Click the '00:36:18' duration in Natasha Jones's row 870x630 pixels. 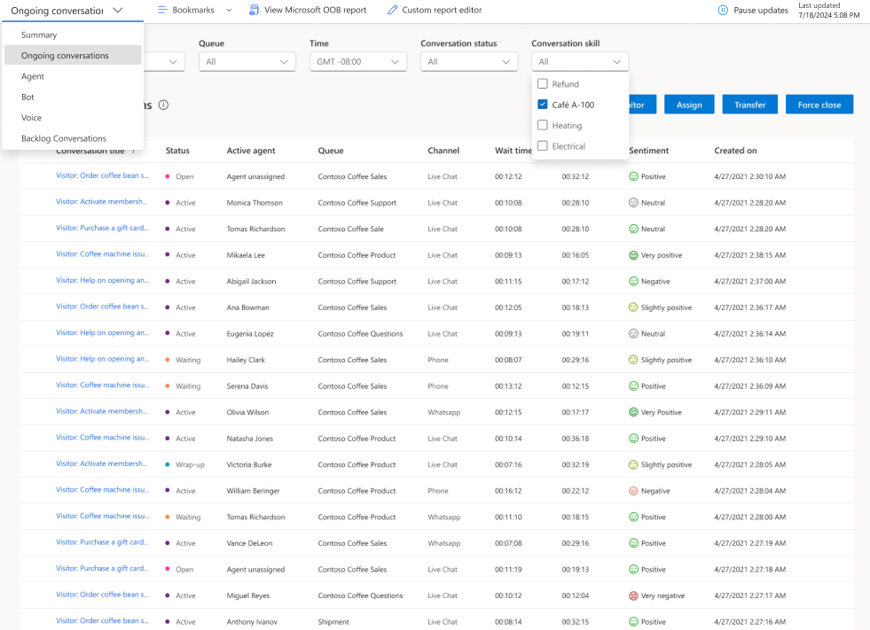click(x=576, y=439)
